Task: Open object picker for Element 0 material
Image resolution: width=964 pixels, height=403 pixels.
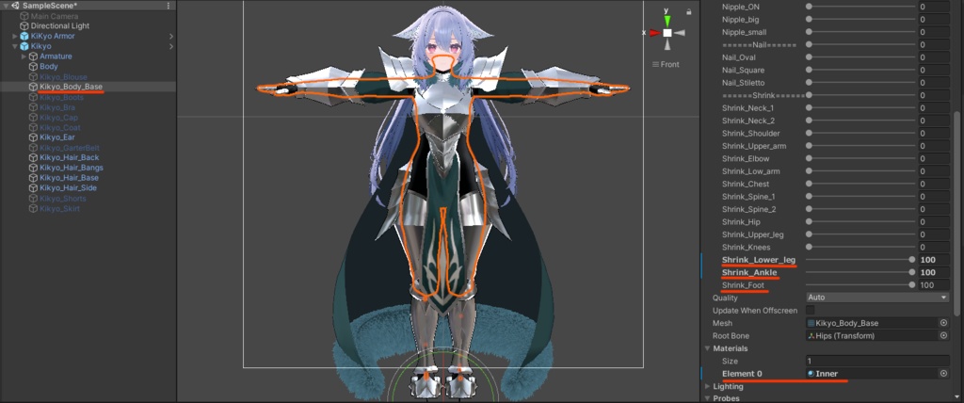Action: coord(943,374)
